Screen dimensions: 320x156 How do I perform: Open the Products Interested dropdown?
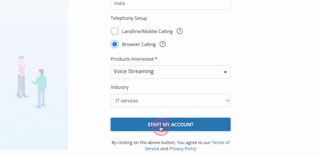coord(170,72)
